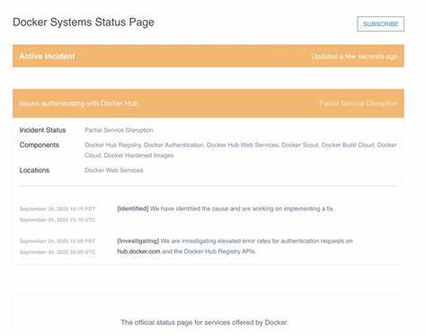Open the Docker Systems Status Page title
426x335 pixels.
(x=84, y=23)
